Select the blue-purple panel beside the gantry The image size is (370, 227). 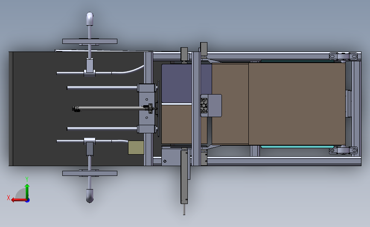177,83
